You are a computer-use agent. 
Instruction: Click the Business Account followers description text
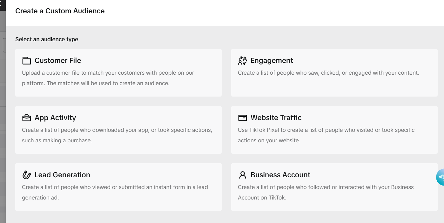click(326, 192)
